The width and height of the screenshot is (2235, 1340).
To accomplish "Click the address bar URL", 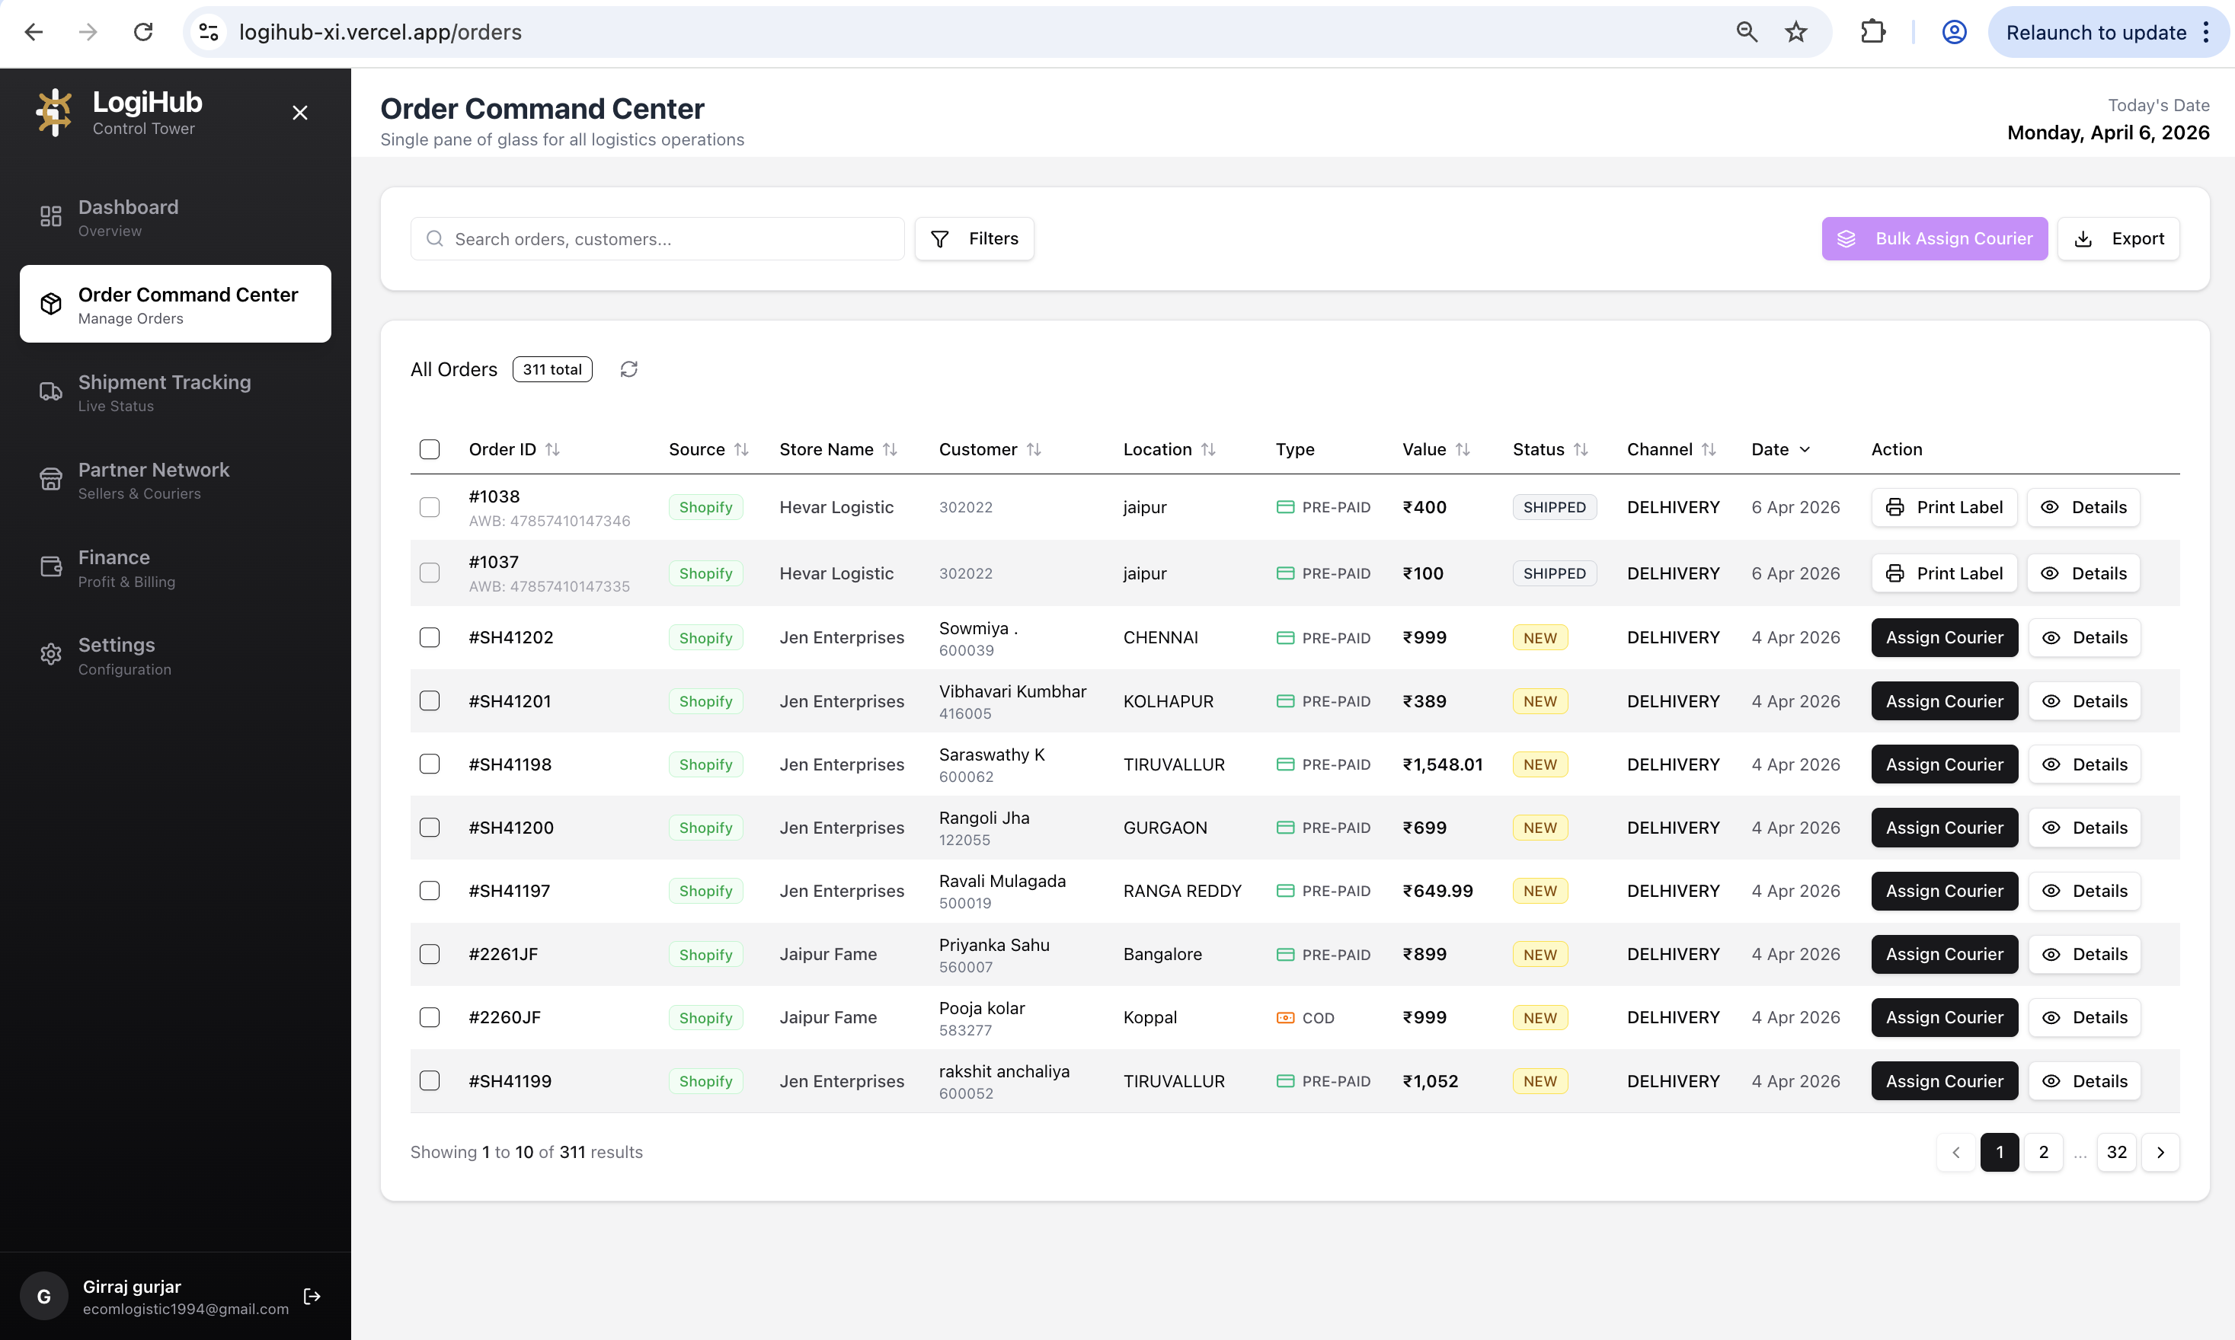I will point(380,33).
